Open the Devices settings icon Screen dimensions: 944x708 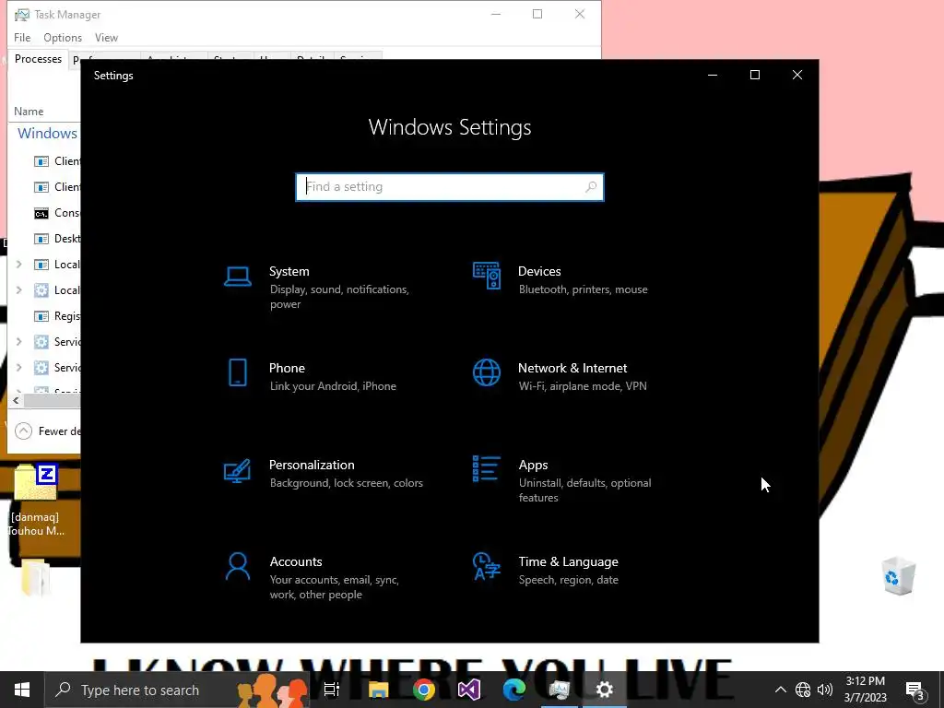click(x=487, y=276)
